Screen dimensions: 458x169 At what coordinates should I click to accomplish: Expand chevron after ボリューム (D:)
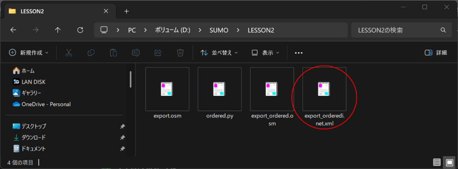(200, 30)
